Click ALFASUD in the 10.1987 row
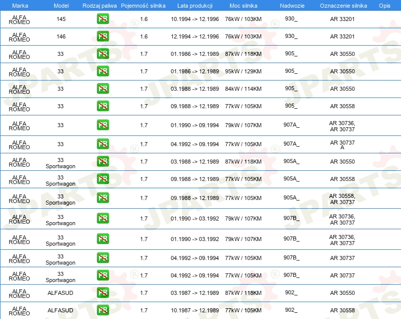This screenshot has height=319, width=401. click(61, 310)
